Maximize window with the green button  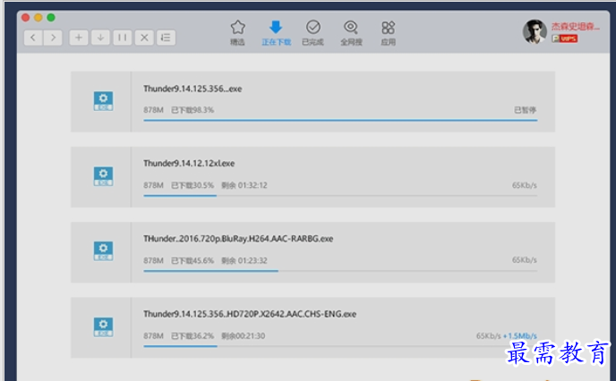click(x=51, y=18)
